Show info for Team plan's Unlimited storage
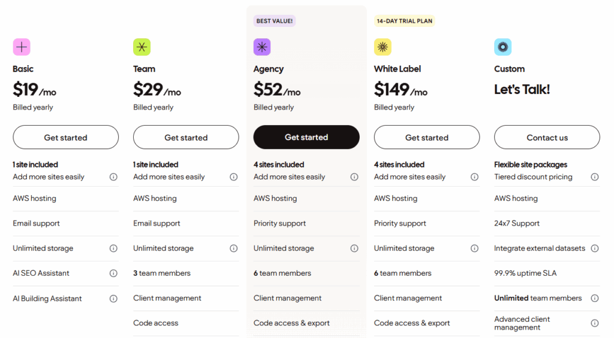614x338 pixels. 234,248
